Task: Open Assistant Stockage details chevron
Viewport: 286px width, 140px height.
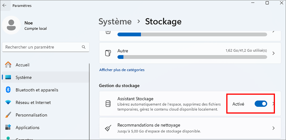Action: (273, 104)
